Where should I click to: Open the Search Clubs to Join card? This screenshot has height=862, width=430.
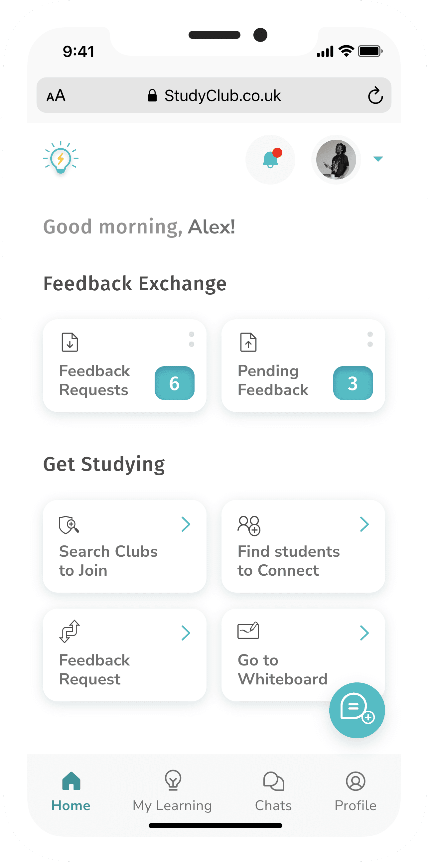pos(124,546)
